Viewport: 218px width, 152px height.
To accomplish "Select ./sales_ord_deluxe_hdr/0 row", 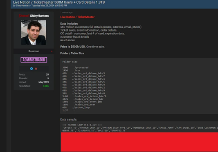I will pos(84,96).
